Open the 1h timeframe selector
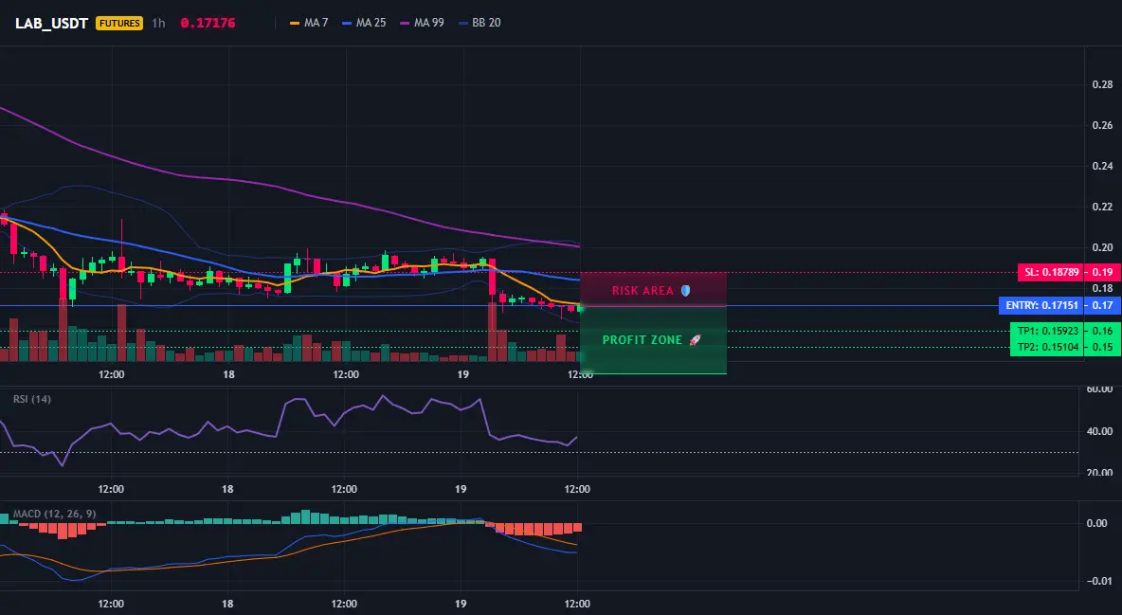Viewport: 1122px width, 615px height. (158, 23)
